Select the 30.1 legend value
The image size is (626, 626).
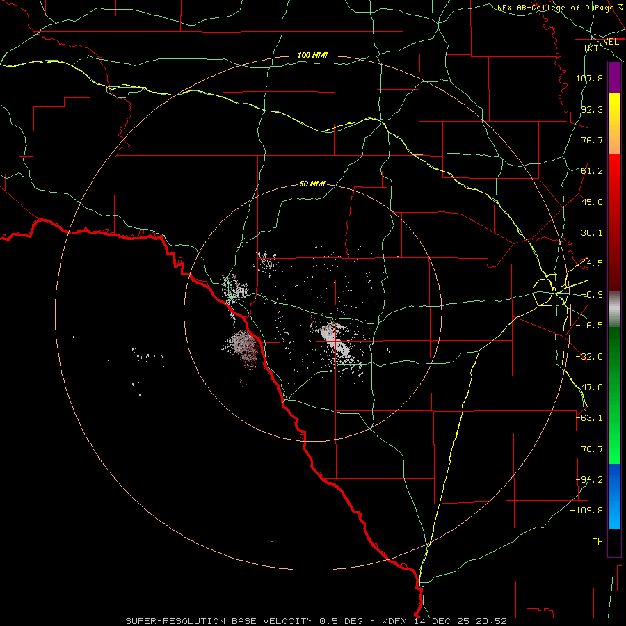coord(592,233)
